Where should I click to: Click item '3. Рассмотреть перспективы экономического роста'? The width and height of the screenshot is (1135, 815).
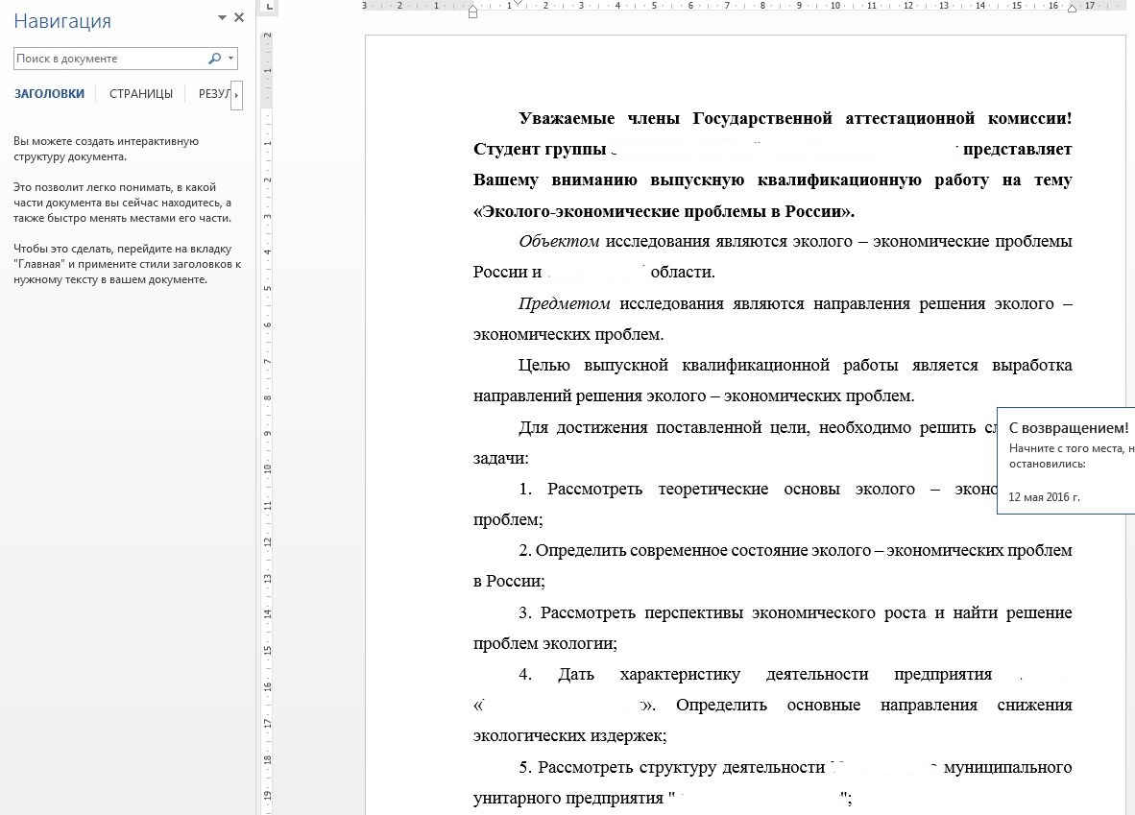(795, 613)
